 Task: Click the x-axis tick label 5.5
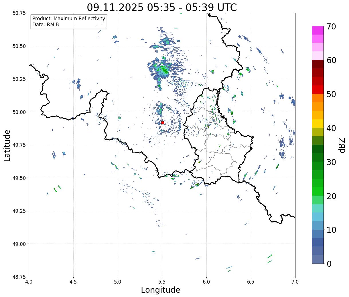coord(162,282)
